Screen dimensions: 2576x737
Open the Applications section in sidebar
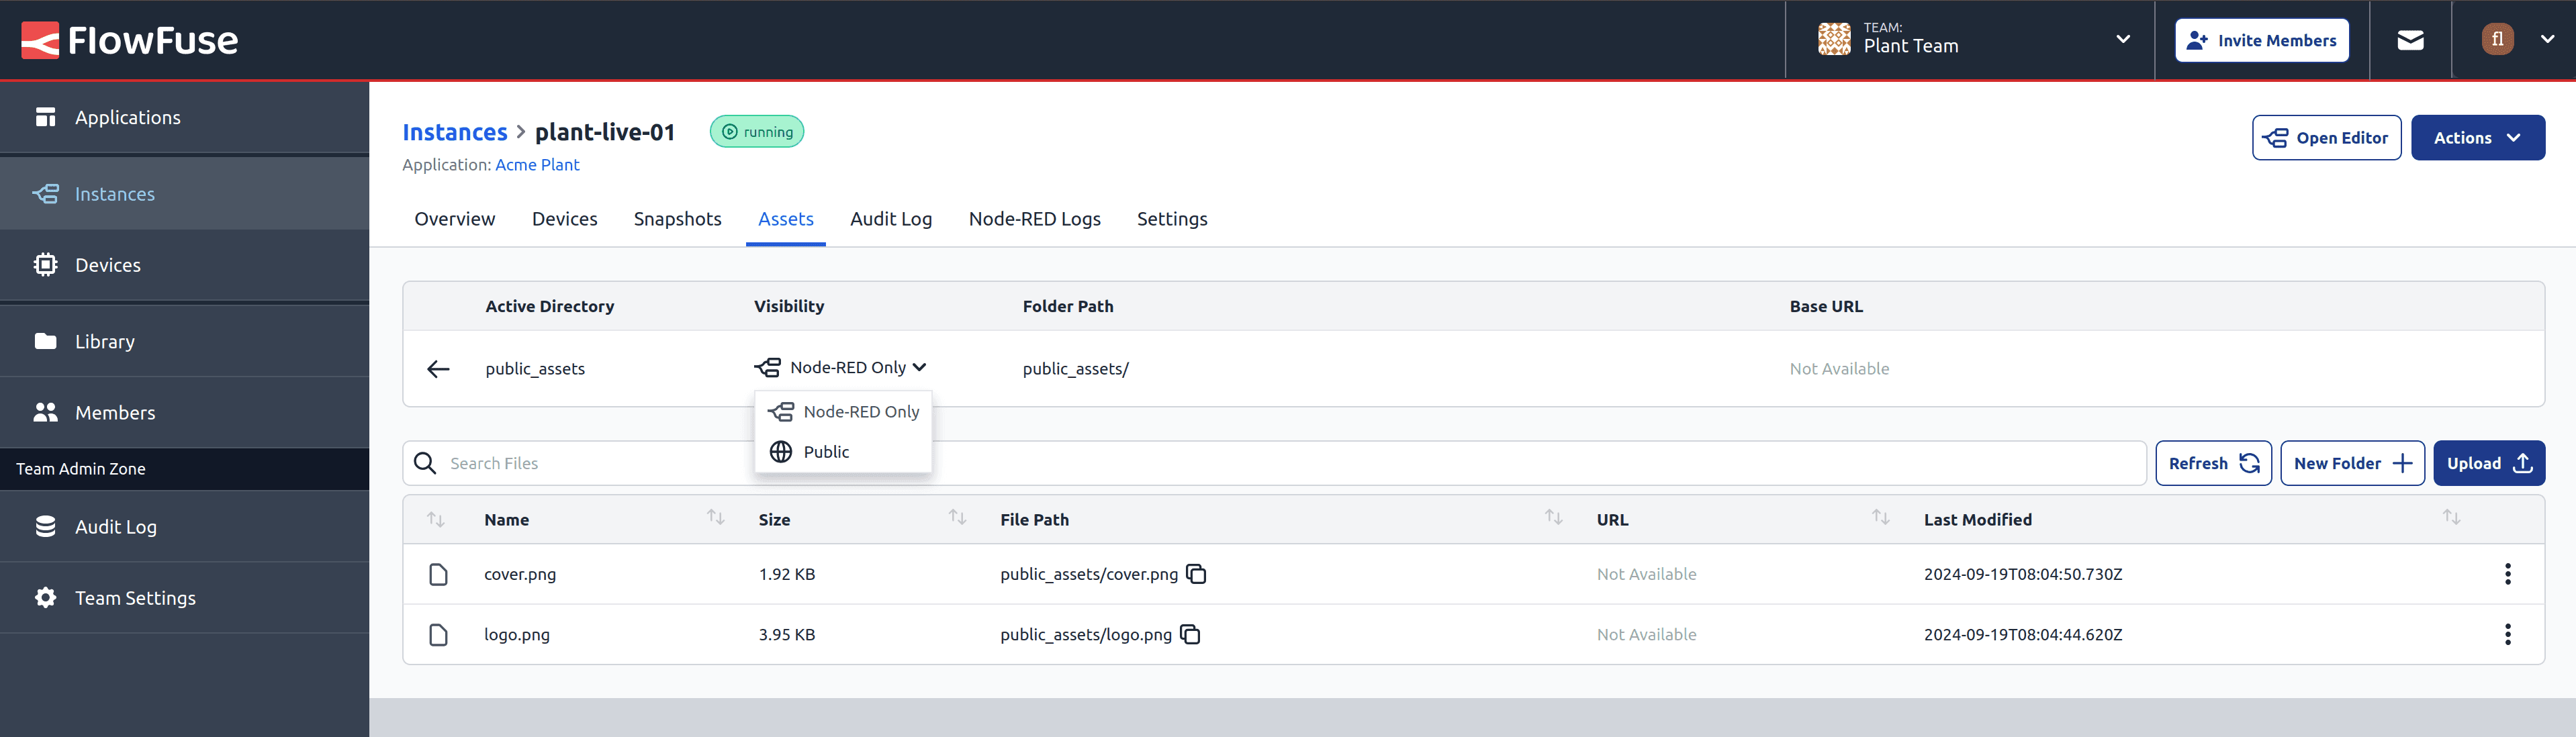click(x=127, y=116)
